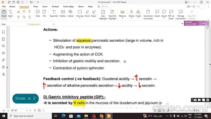The height and width of the screenshot is (119, 211).
Task: Insert a Textbox annotation
Action: tap(63, 14)
